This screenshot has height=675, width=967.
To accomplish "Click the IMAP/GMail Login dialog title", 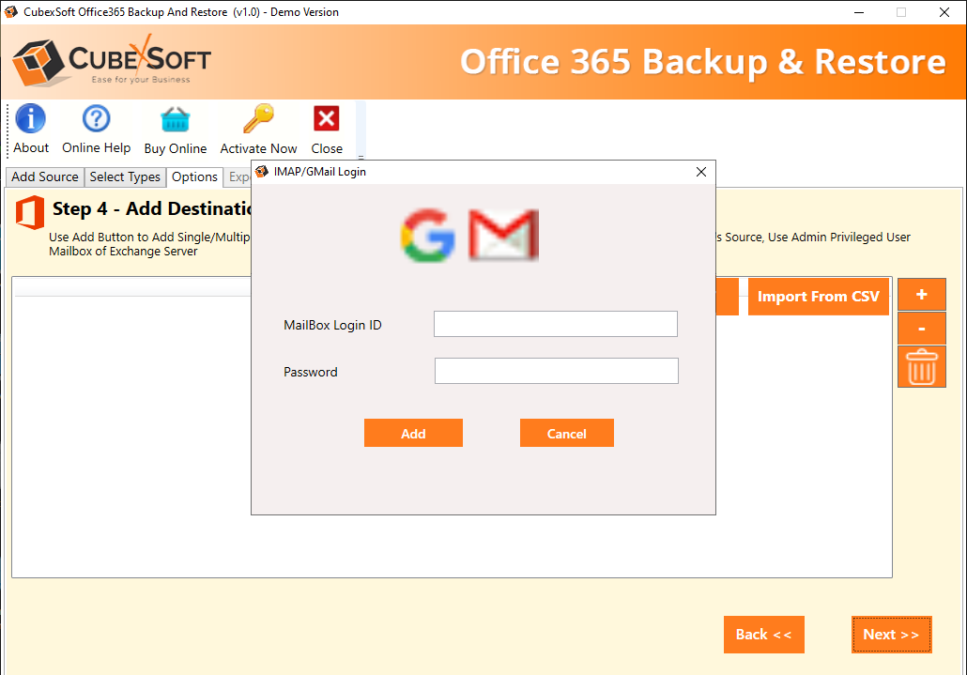I will 320,172.
